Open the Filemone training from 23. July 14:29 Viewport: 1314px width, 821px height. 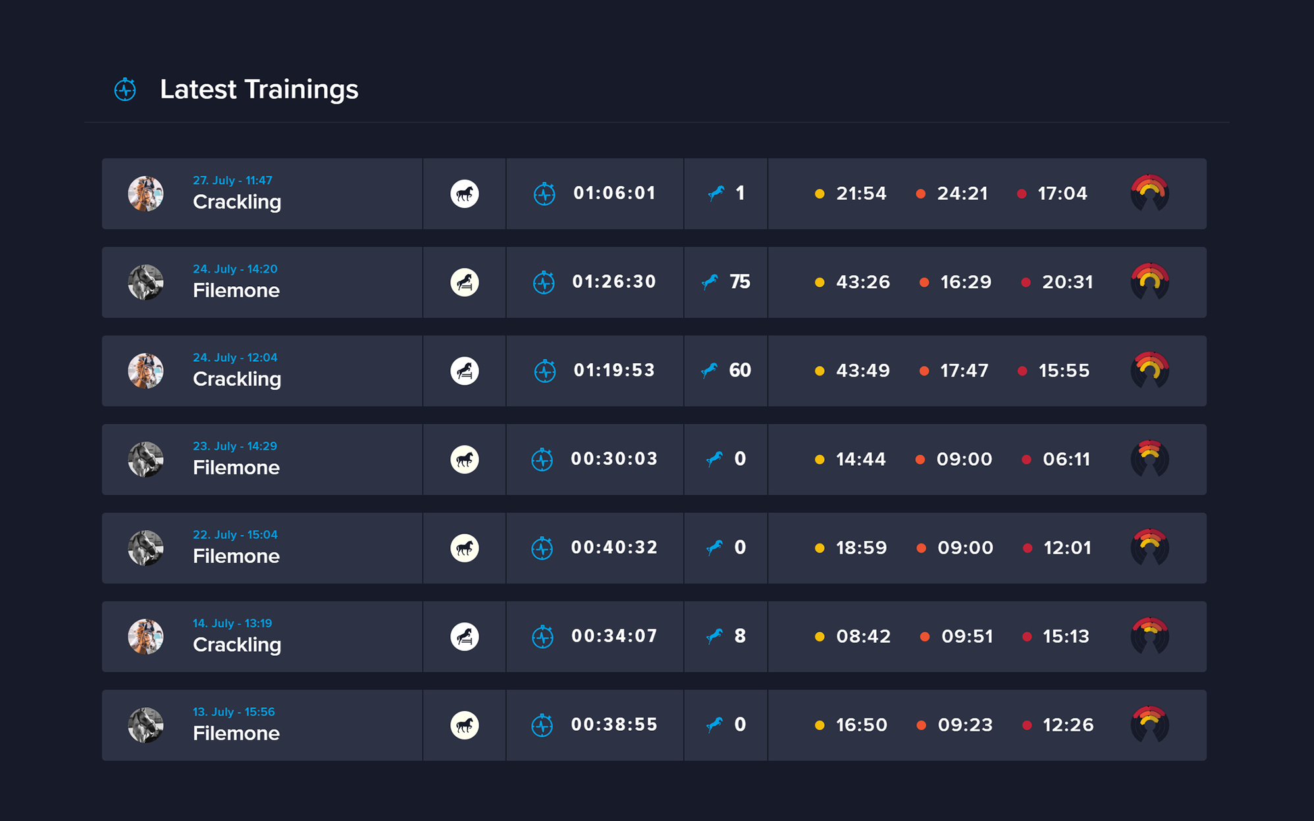[x=236, y=468]
